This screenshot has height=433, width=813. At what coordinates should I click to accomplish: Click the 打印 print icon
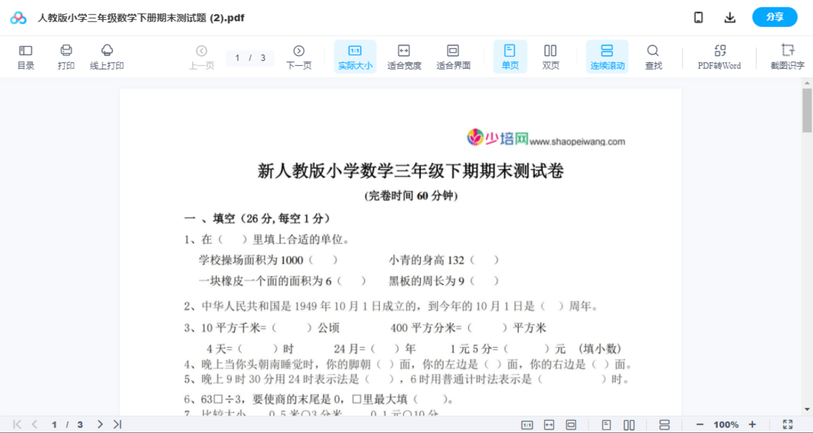click(x=66, y=56)
